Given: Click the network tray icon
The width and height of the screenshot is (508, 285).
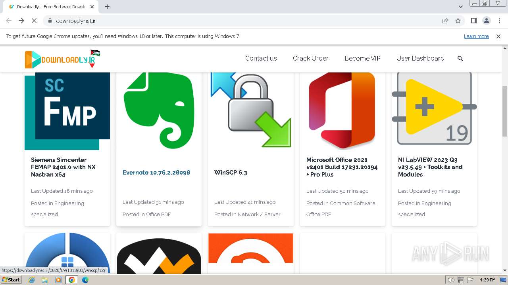Looking at the screenshot, I should 461,280.
